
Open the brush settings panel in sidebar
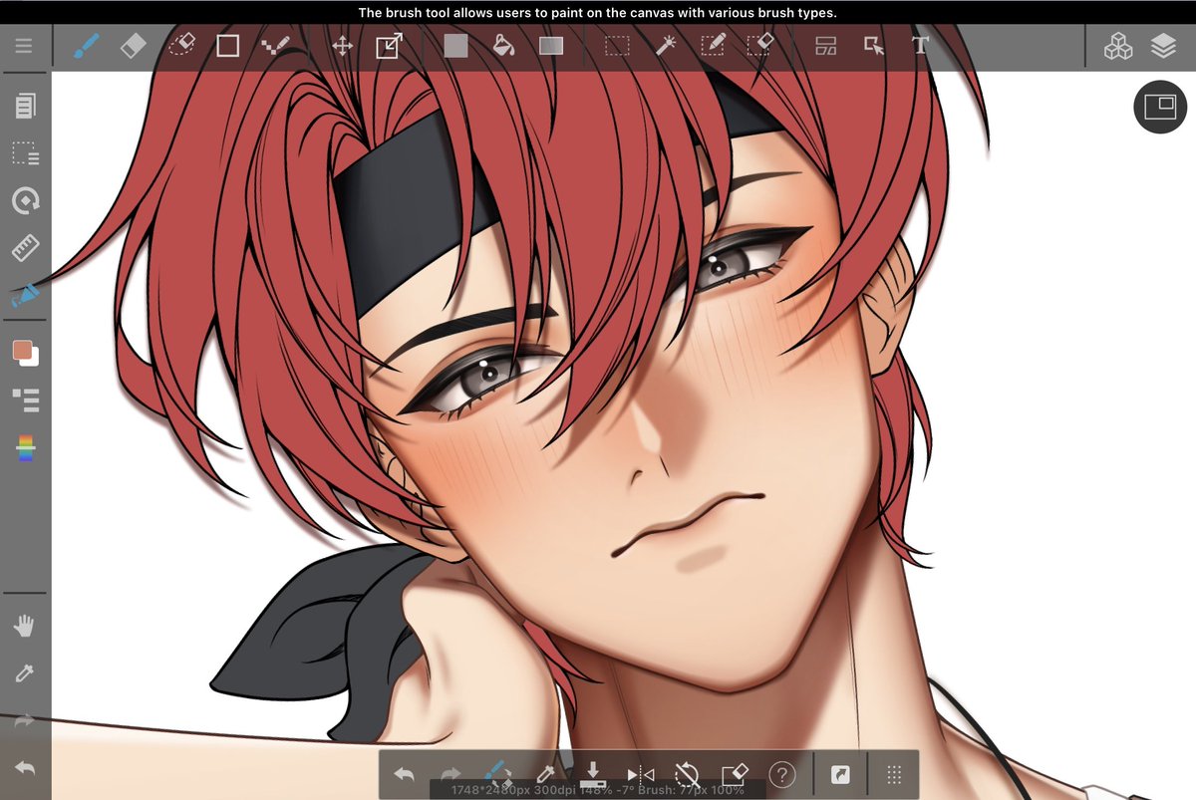click(25, 296)
